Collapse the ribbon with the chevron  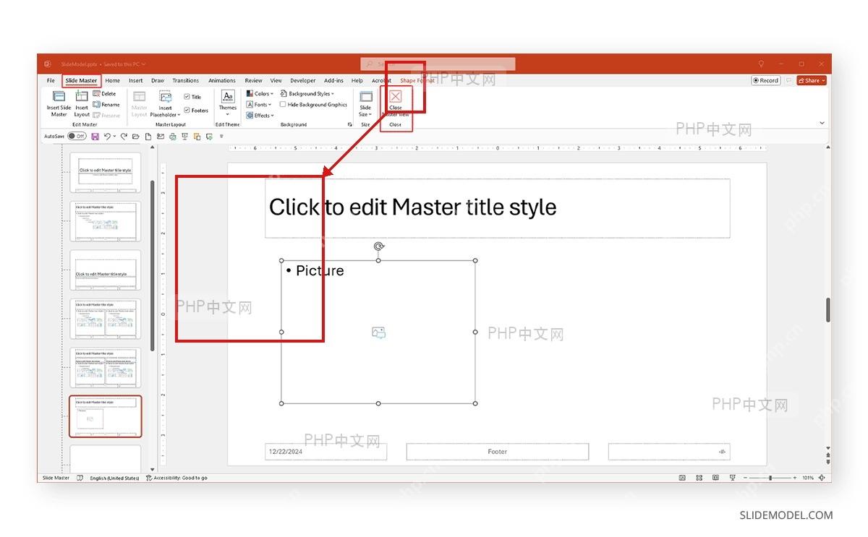(x=822, y=123)
